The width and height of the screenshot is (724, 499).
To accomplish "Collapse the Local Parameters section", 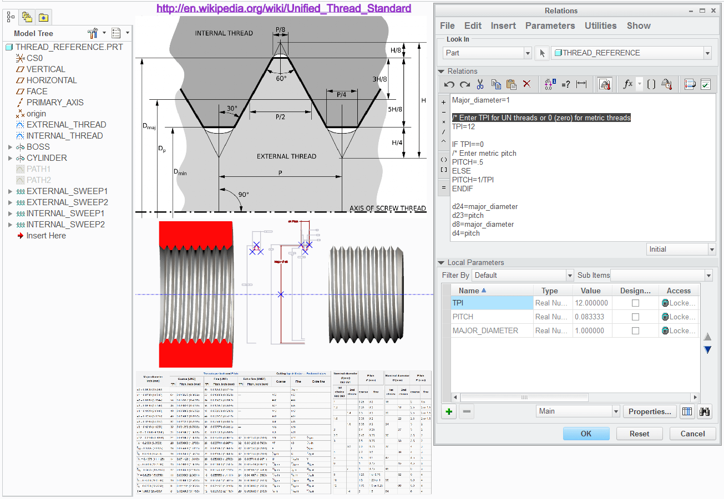I will click(x=442, y=263).
